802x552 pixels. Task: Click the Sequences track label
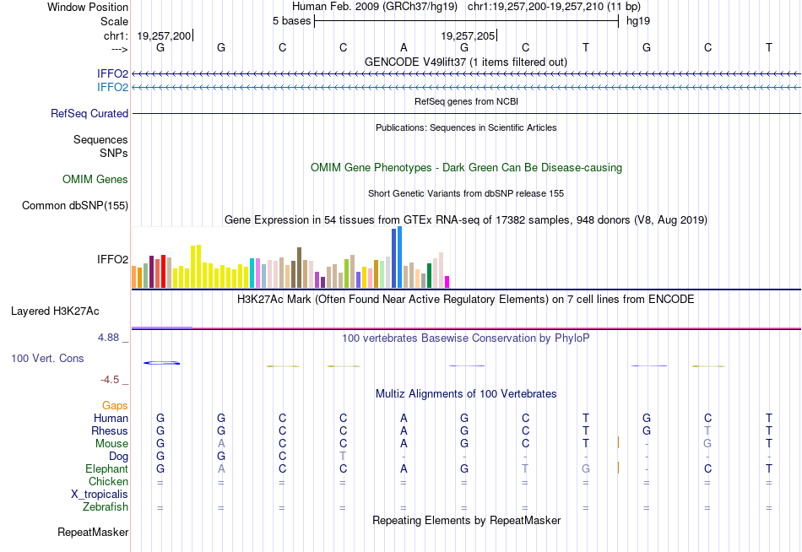(x=100, y=139)
